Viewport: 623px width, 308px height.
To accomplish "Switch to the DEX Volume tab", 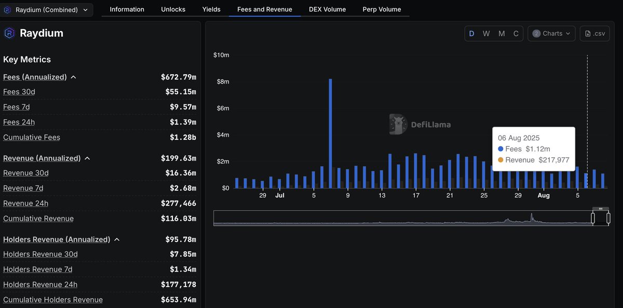I will [x=327, y=9].
